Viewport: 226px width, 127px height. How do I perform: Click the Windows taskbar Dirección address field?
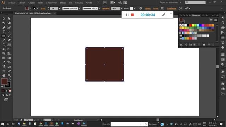click(125, 124)
